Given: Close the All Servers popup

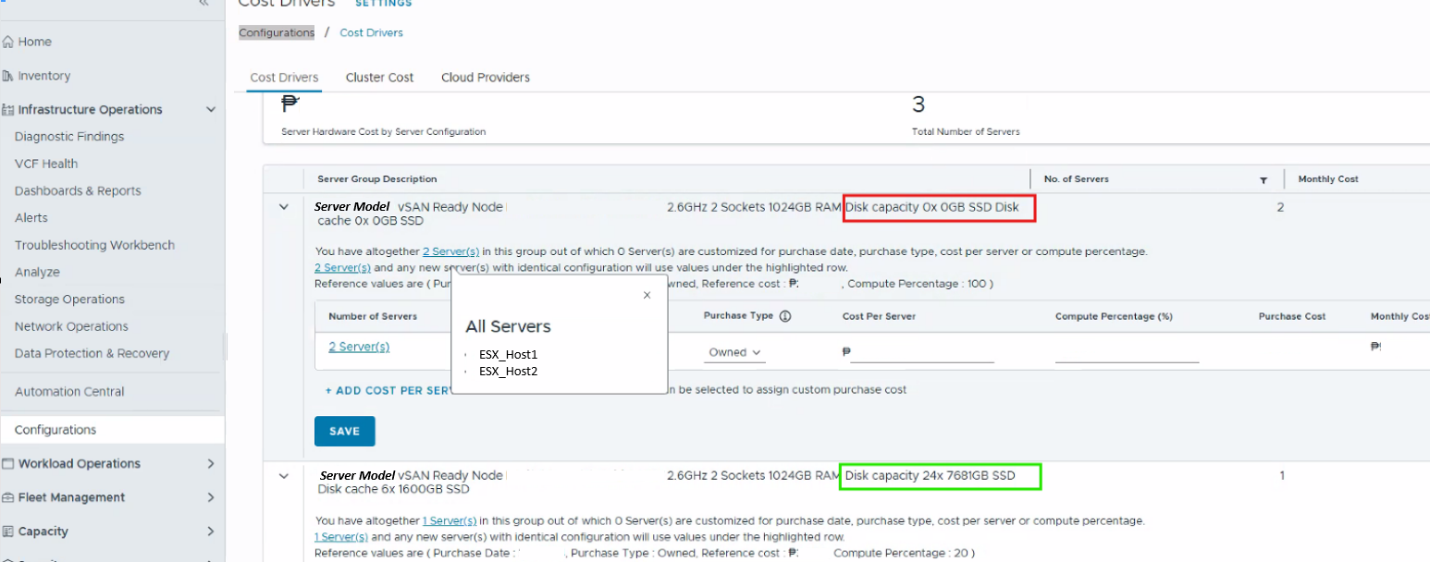Looking at the screenshot, I should (x=647, y=295).
